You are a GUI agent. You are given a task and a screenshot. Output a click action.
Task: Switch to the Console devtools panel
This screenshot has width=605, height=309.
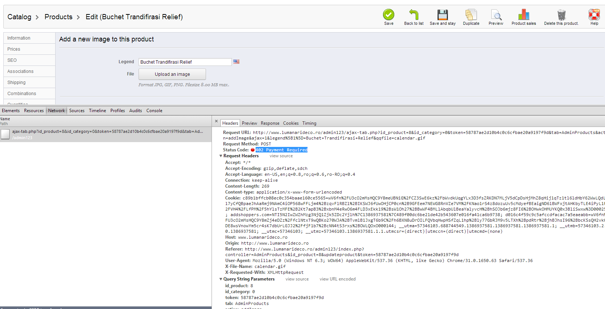(x=154, y=111)
